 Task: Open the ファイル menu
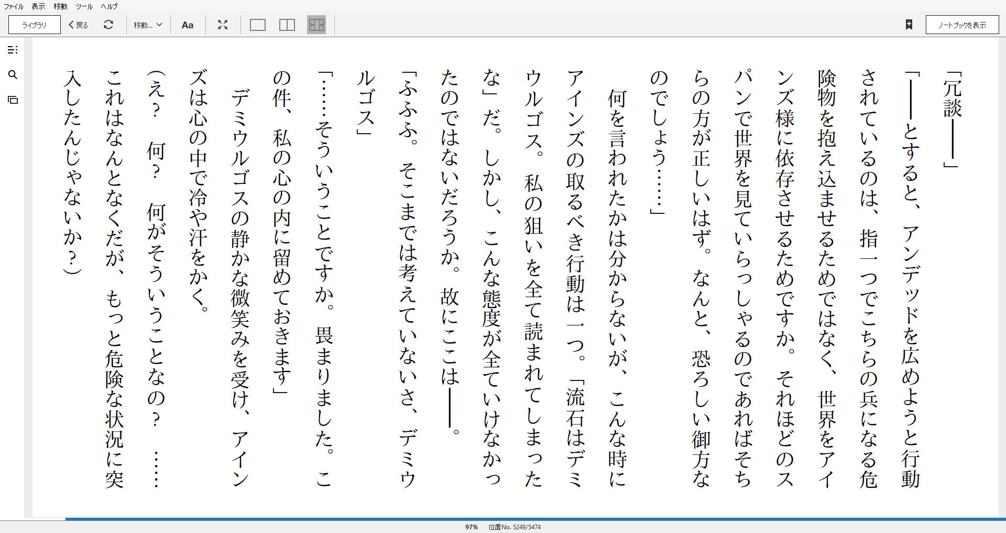[14, 6]
